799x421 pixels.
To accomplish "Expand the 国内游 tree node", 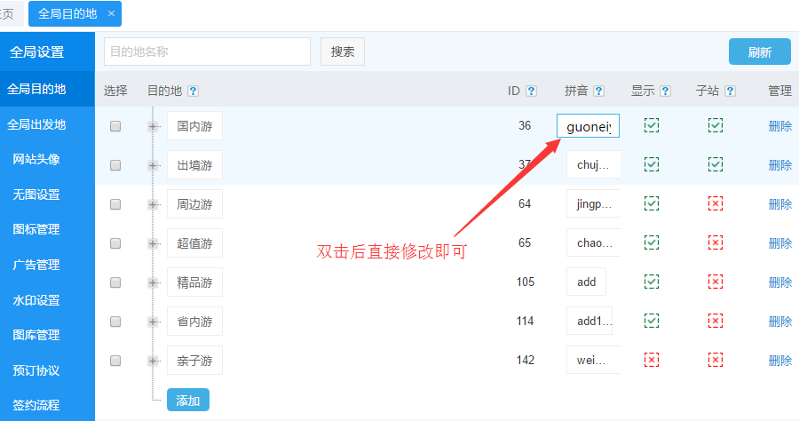I will point(154,126).
